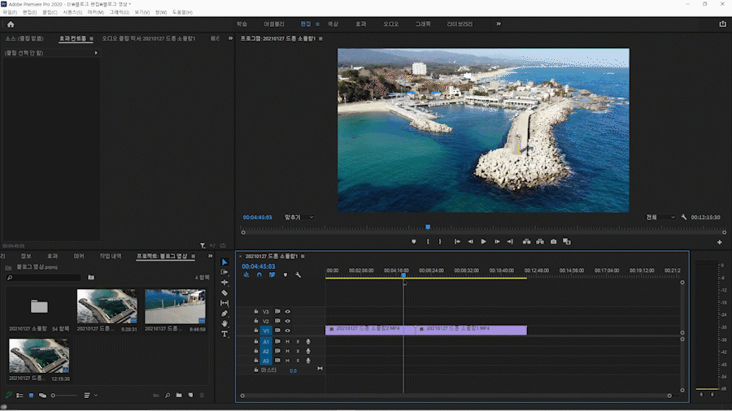This screenshot has height=411, width=732.
Task: Click the New Bin folder icon
Action: pyautogui.click(x=179, y=396)
